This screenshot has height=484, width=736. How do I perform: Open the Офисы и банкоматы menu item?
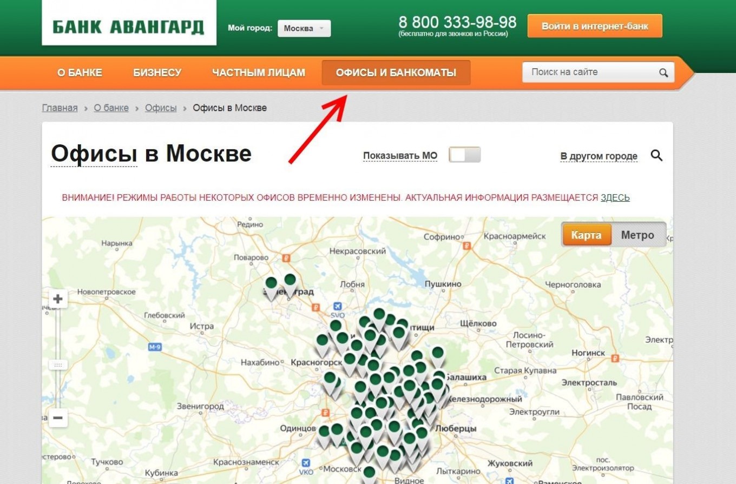(396, 72)
